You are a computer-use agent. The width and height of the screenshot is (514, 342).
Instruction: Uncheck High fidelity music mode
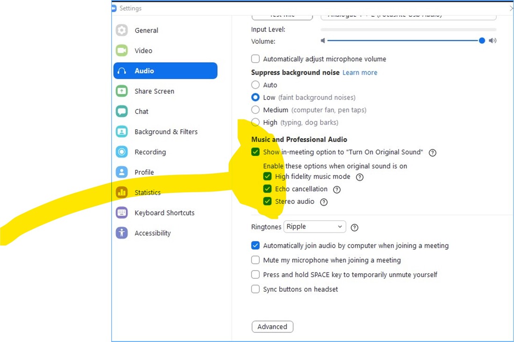tap(267, 176)
